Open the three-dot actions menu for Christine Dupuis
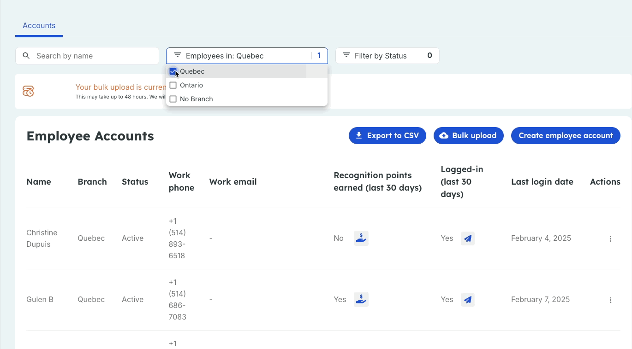Image resolution: width=632 pixels, height=349 pixels. (610, 239)
